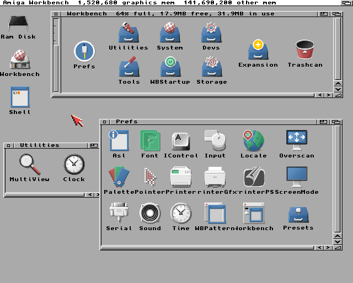Open the Storage drawer
This screenshot has height=283, width=353.
click(211, 68)
